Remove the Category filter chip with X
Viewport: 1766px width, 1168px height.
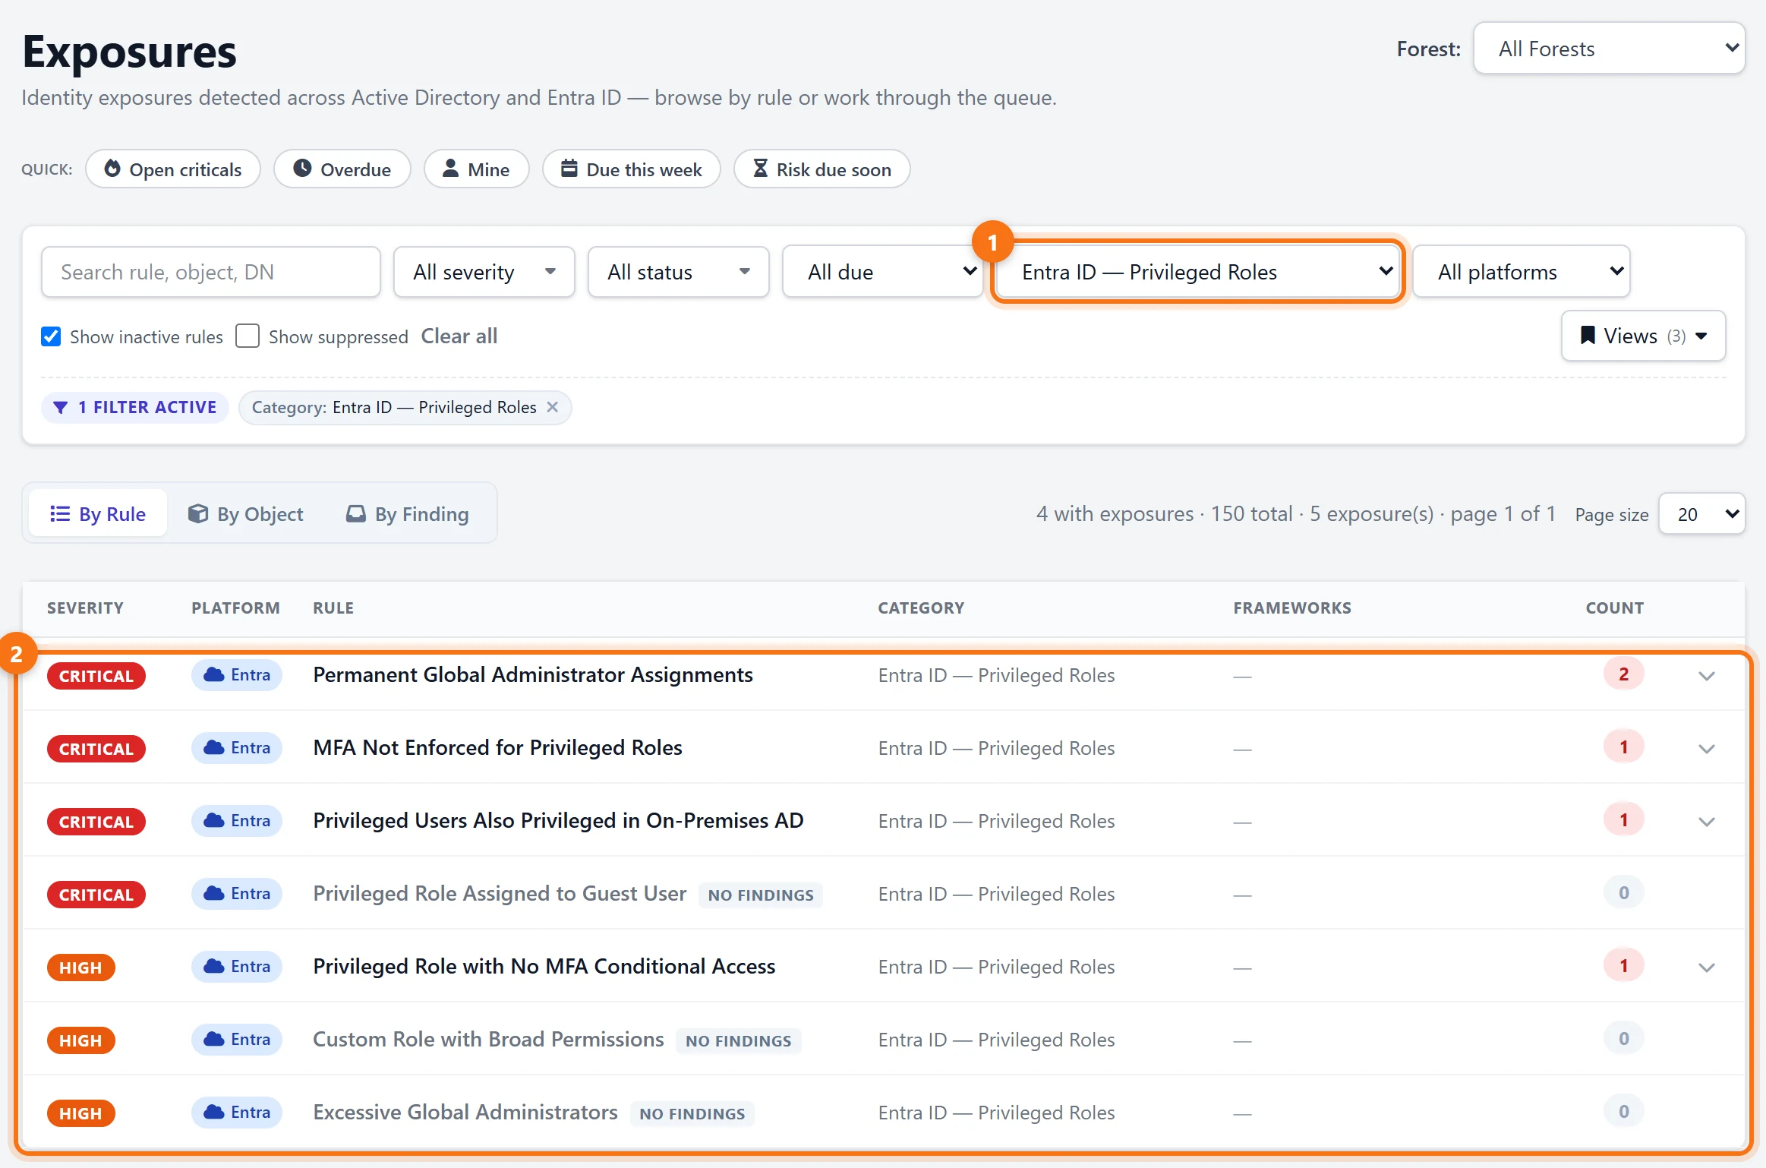click(x=553, y=407)
